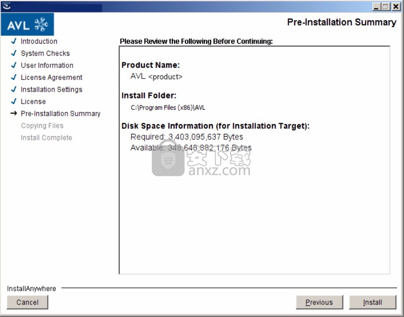This screenshot has width=404, height=317.
Task: Maximize the installer window
Action: coord(386,7)
